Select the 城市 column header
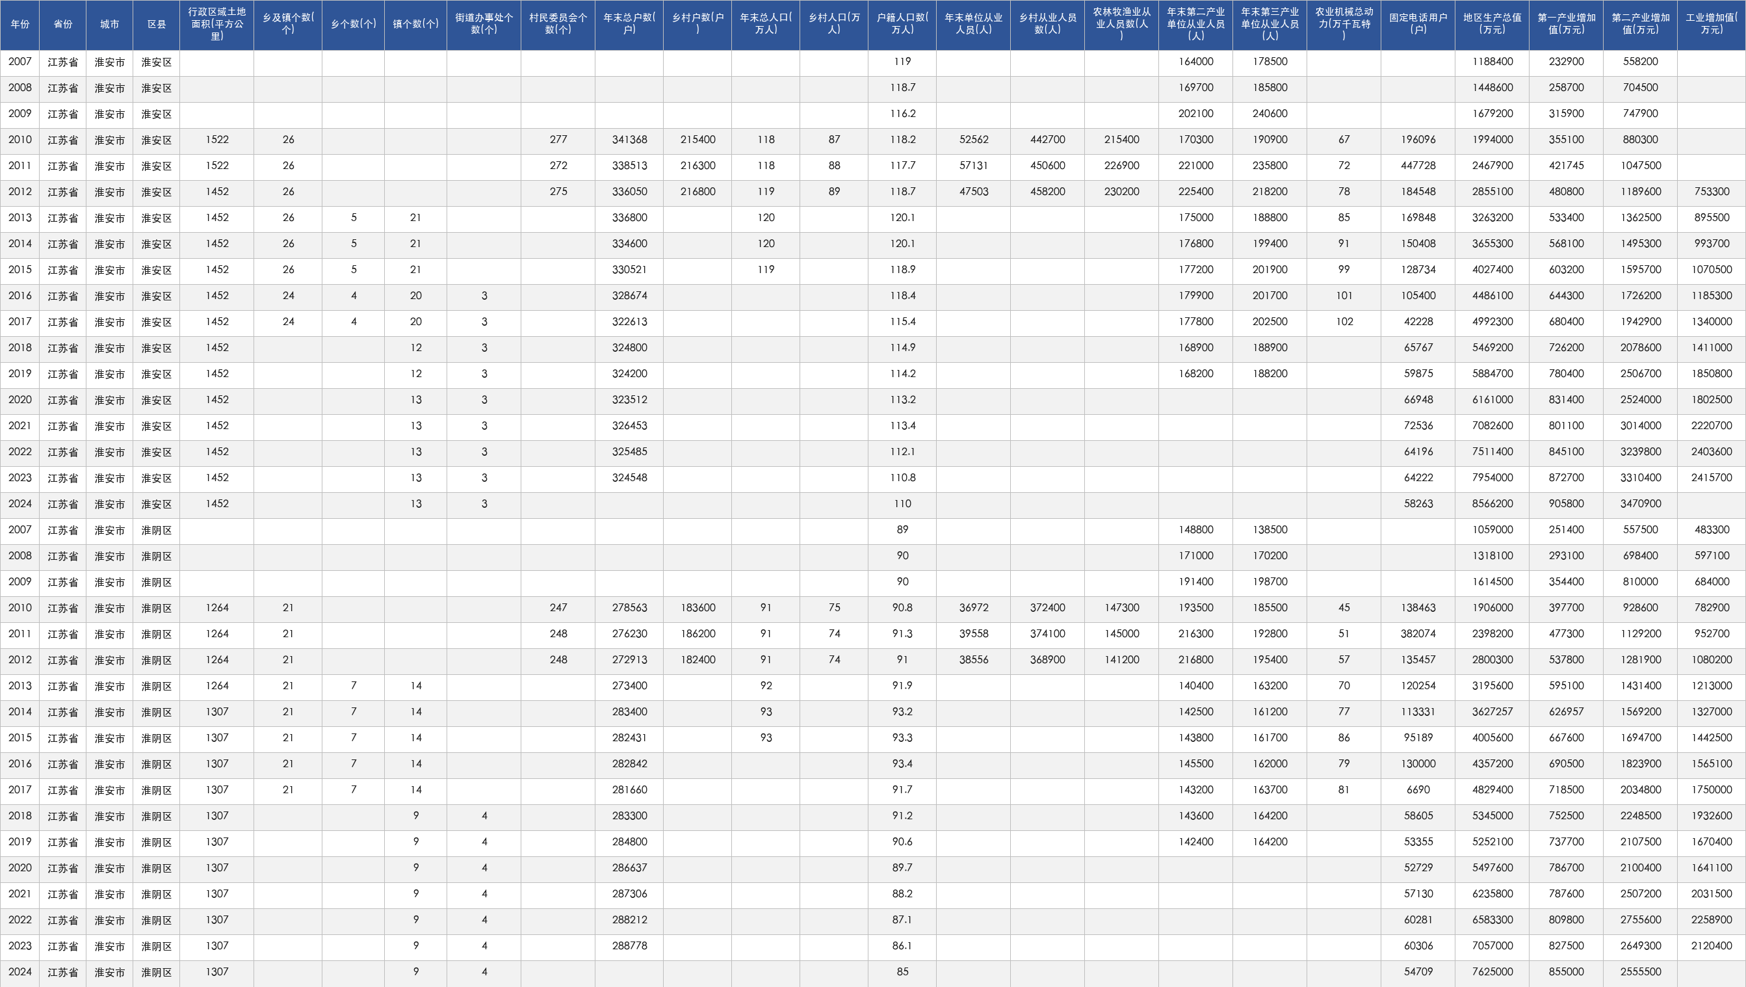This screenshot has width=1746, height=987. point(110,25)
